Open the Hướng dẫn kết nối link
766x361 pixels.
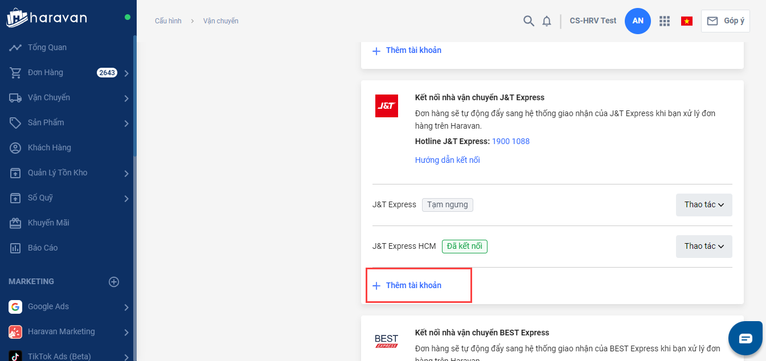coord(448,160)
